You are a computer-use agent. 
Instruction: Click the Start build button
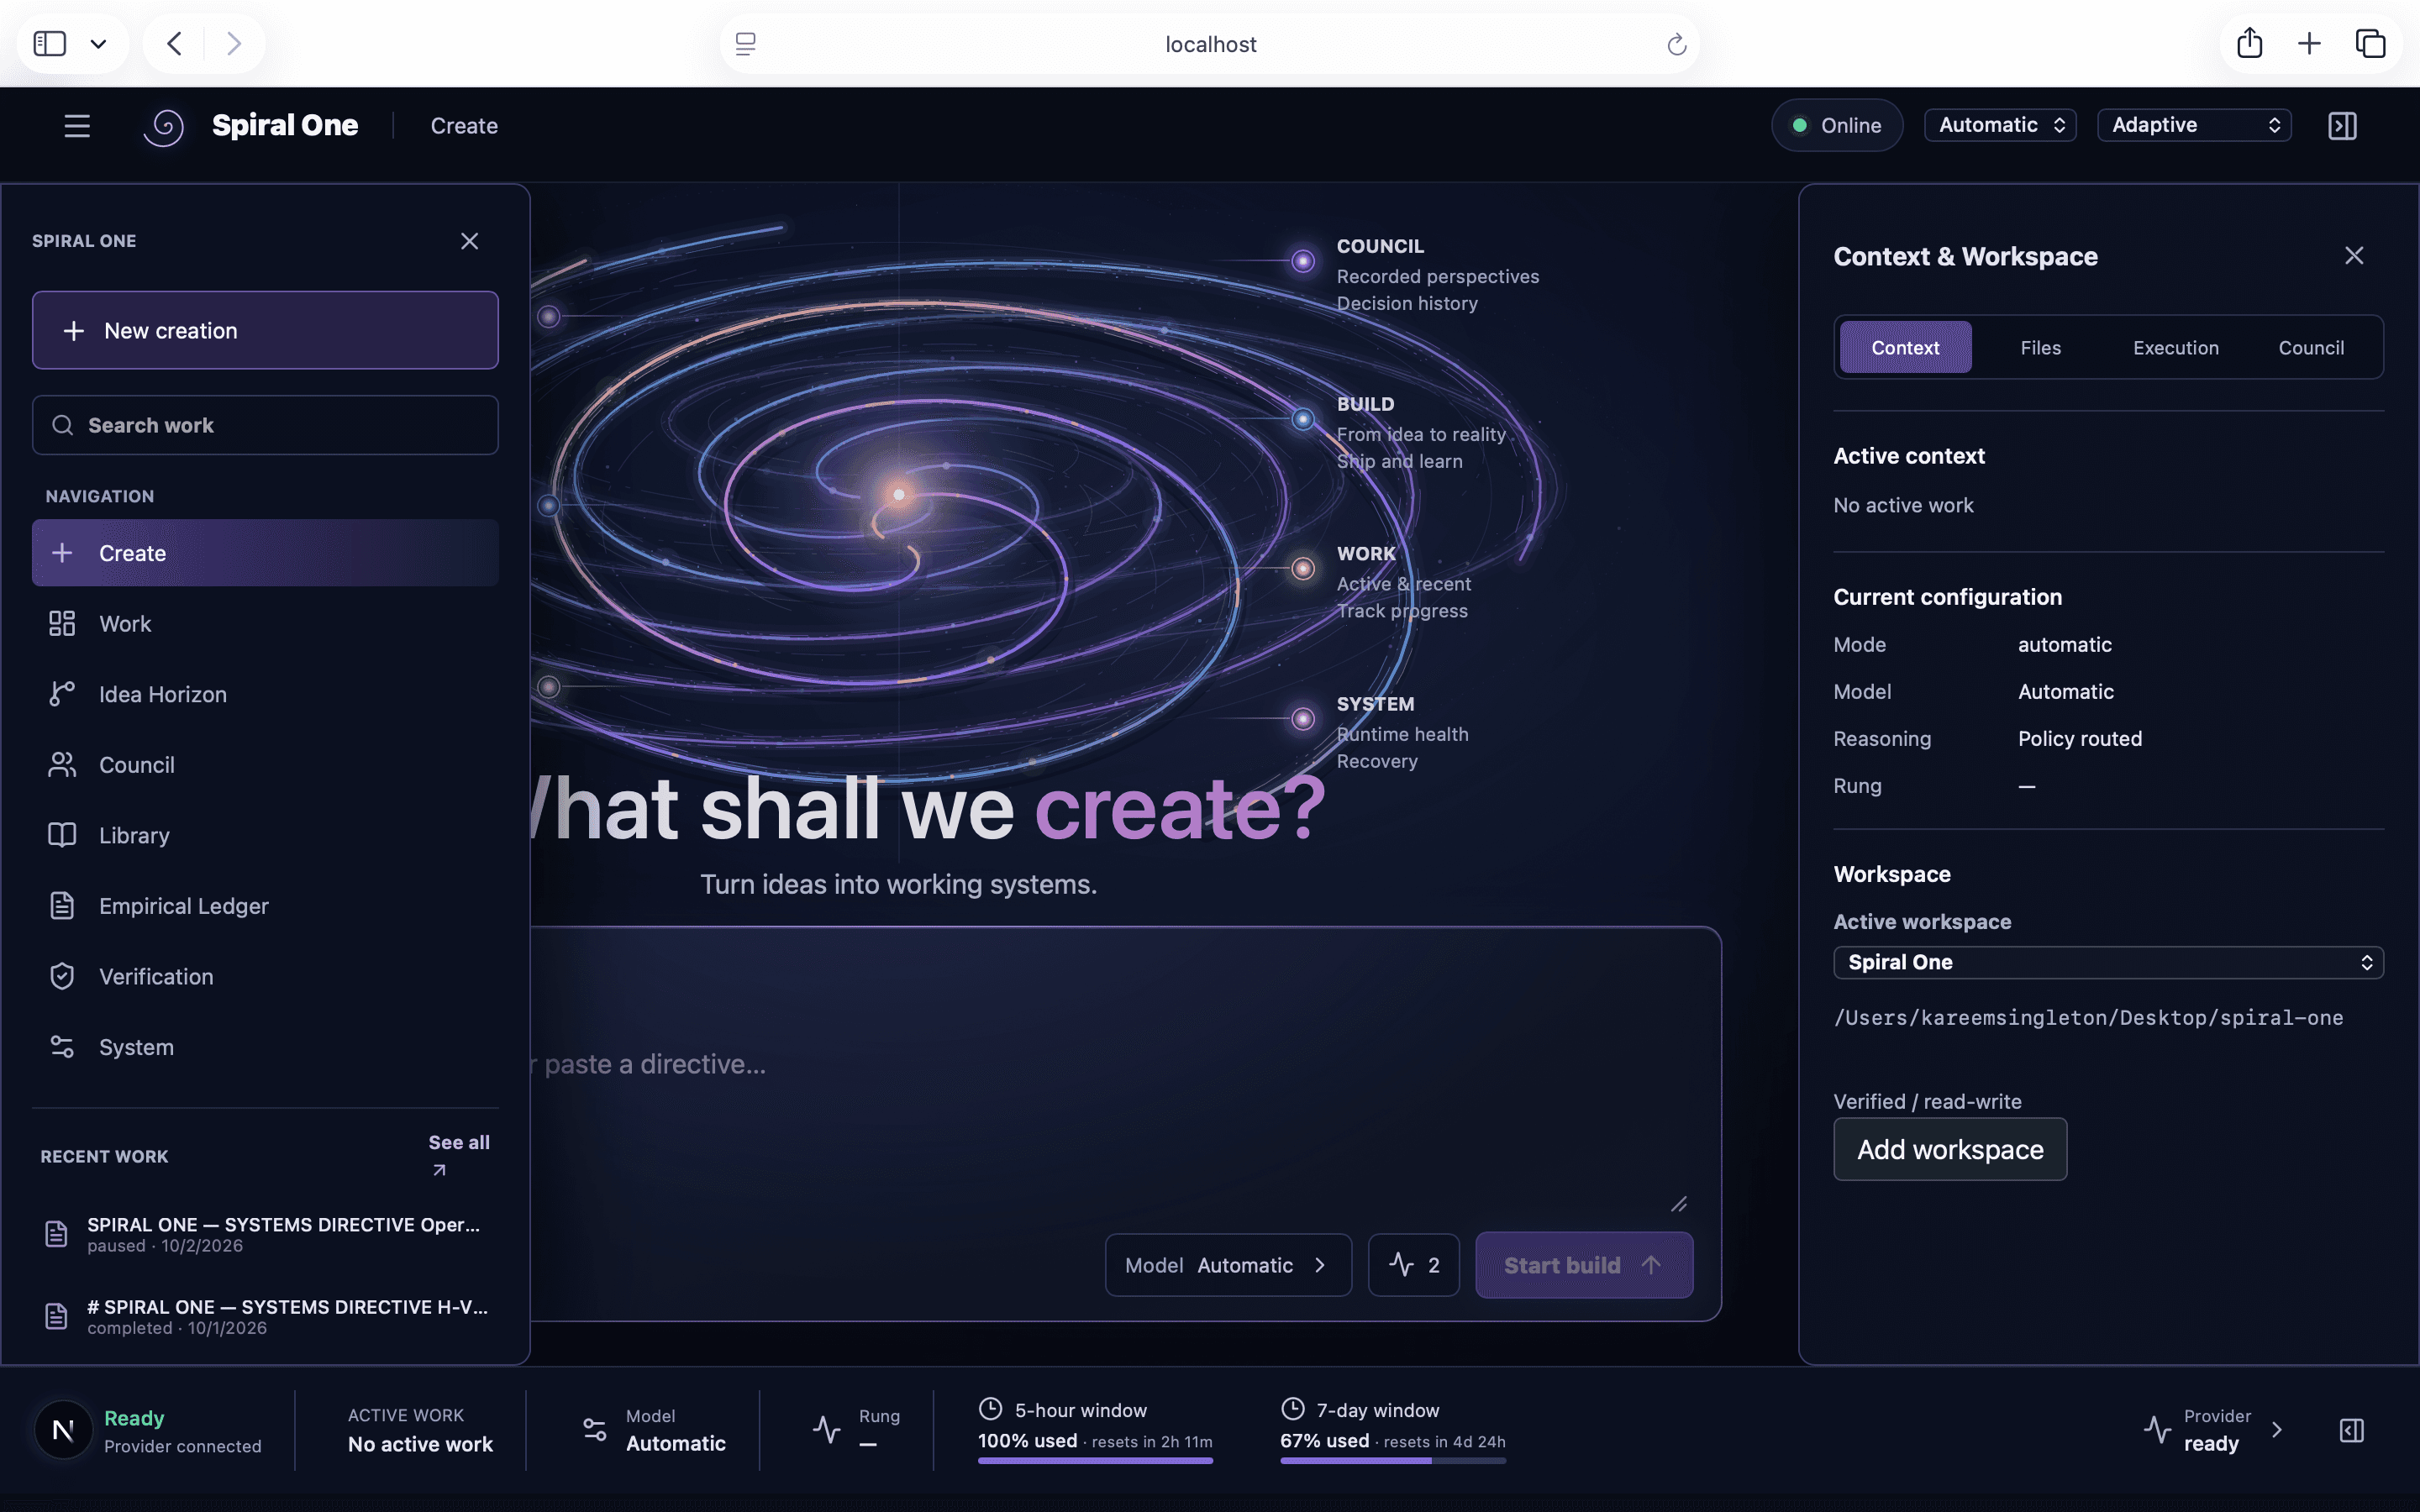pos(1584,1265)
